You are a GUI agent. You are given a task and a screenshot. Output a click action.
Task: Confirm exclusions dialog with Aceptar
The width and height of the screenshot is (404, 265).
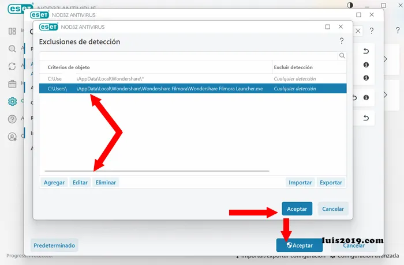click(x=297, y=209)
